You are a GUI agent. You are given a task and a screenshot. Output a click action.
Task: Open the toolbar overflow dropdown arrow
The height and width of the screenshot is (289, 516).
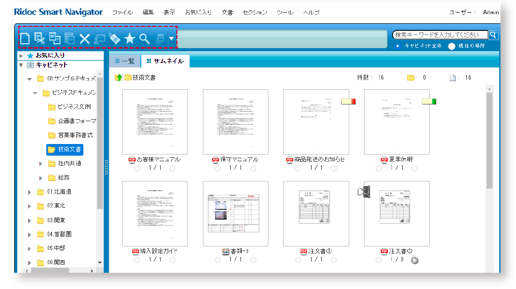[x=172, y=39]
